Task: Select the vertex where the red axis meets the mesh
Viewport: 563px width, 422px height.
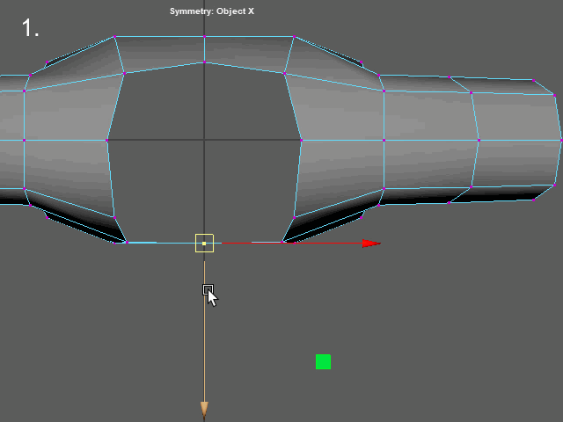Action: [283, 242]
